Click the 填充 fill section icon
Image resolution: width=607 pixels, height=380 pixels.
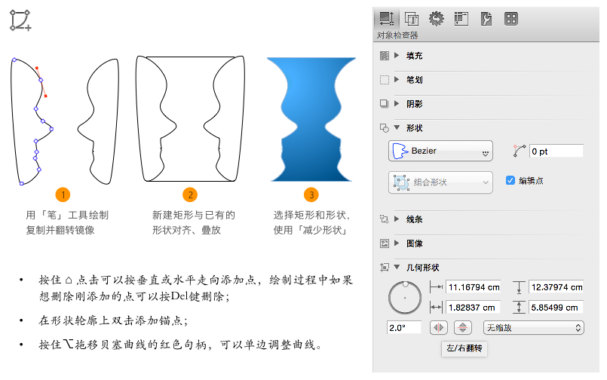coord(384,56)
